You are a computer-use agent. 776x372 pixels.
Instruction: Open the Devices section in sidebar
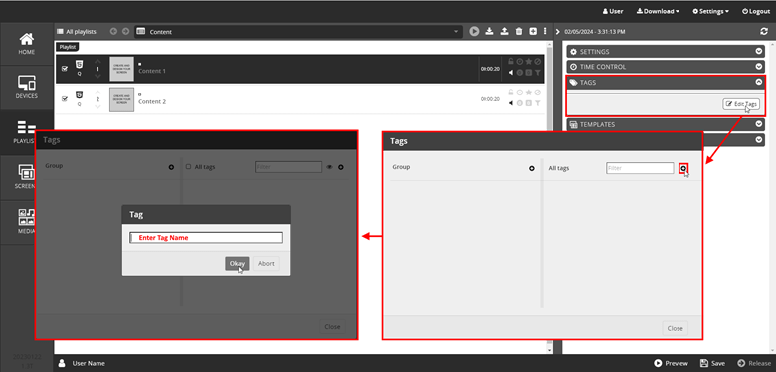point(27,88)
